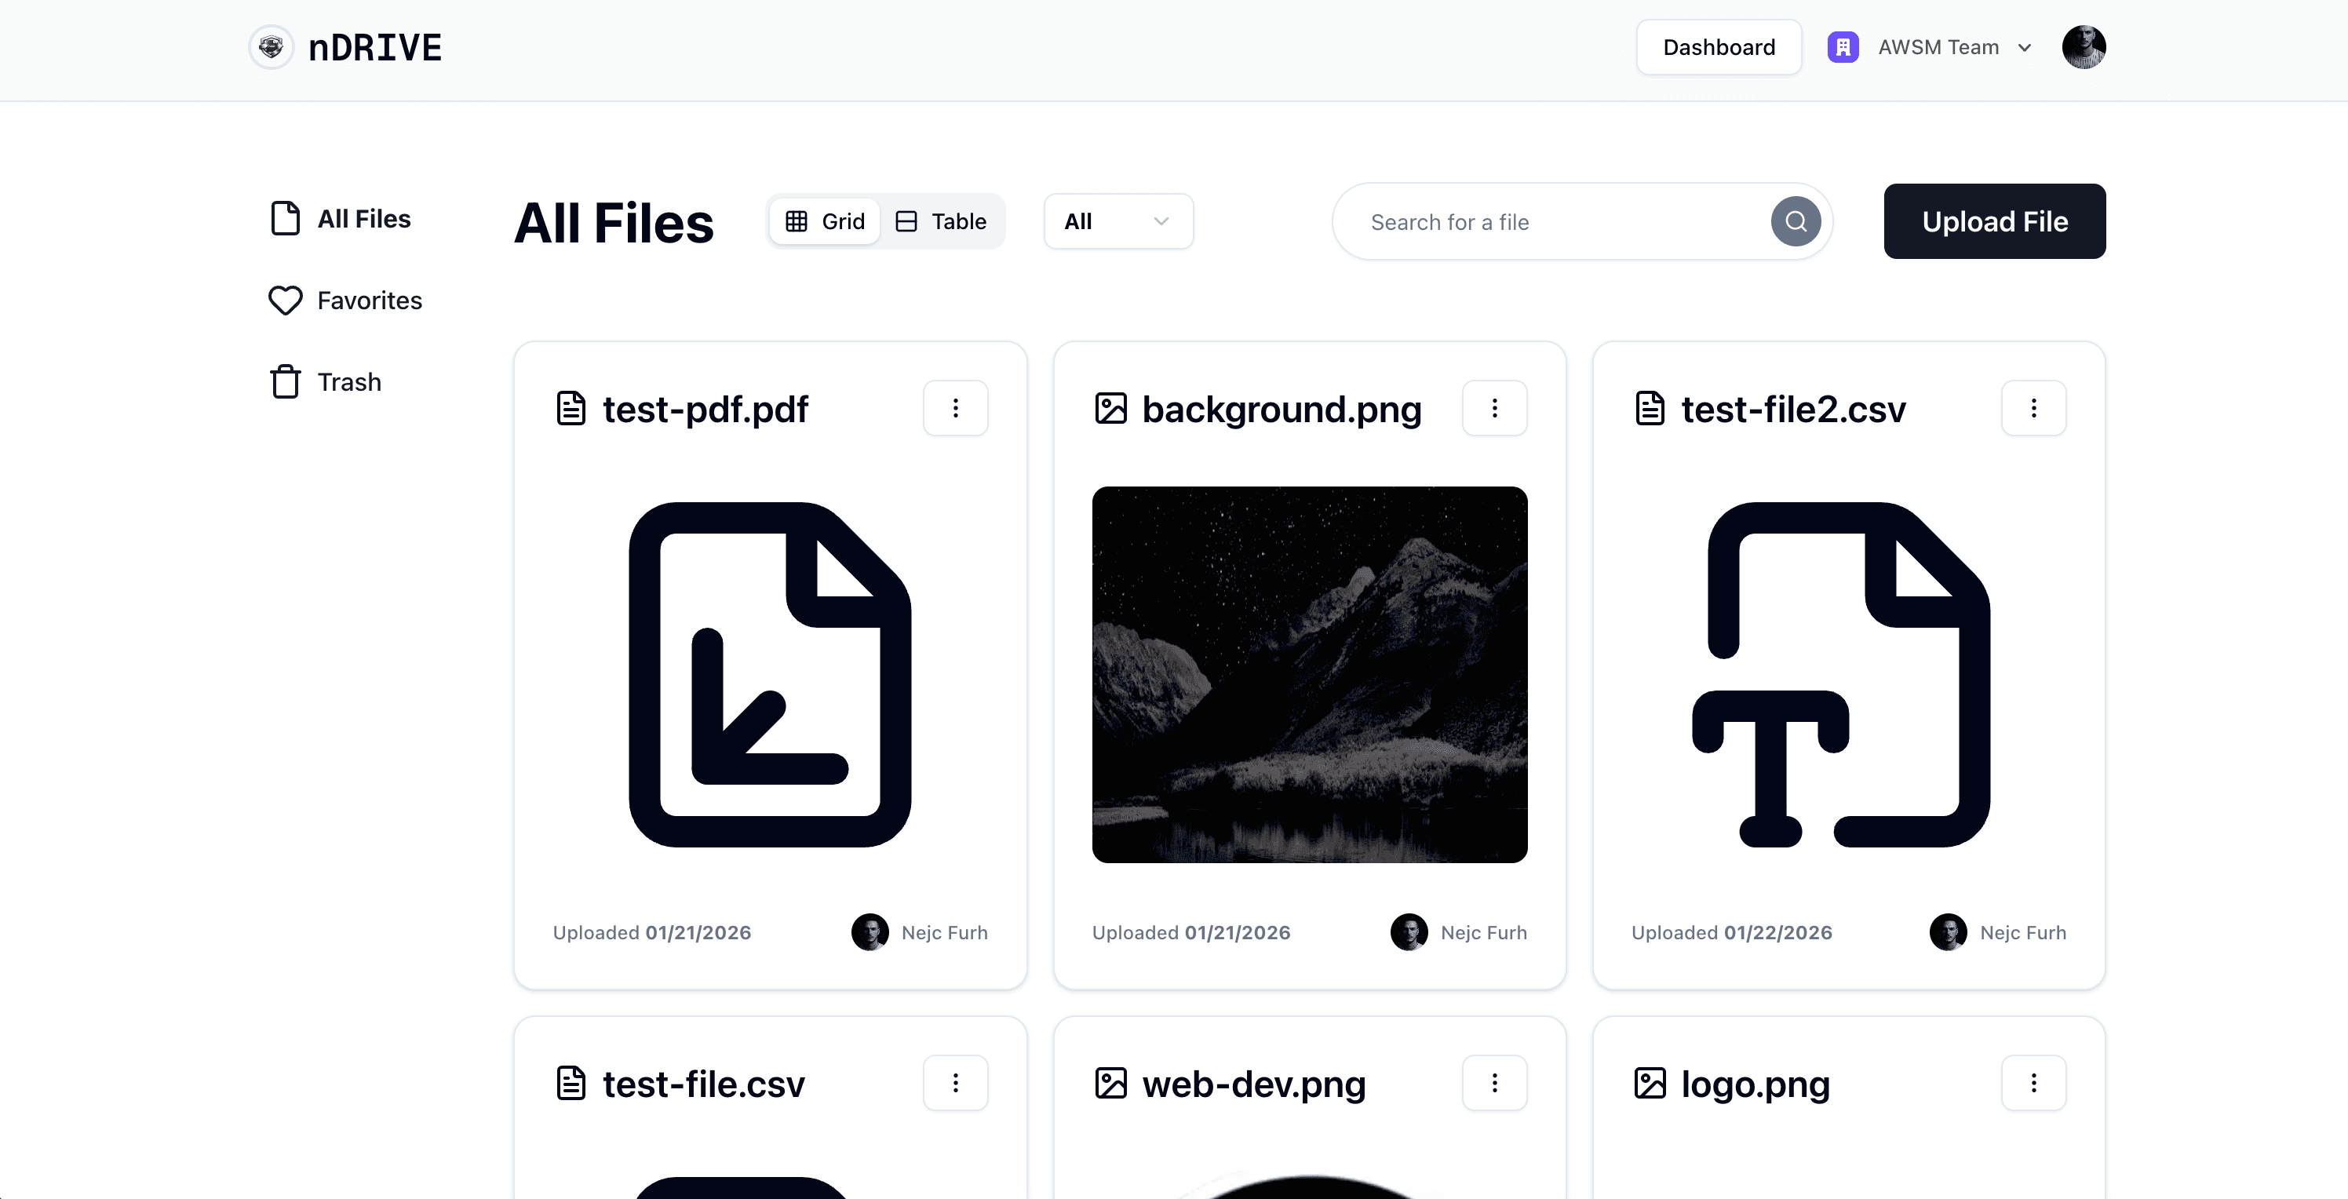Open the background.png mountain thumbnail
This screenshot has width=2348, height=1199.
[1309, 674]
